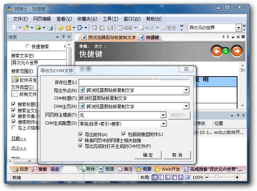Uncheck 搜索附件 checkbox in search panel
This screenshot has height=191, width=257.
pos(14,122)
